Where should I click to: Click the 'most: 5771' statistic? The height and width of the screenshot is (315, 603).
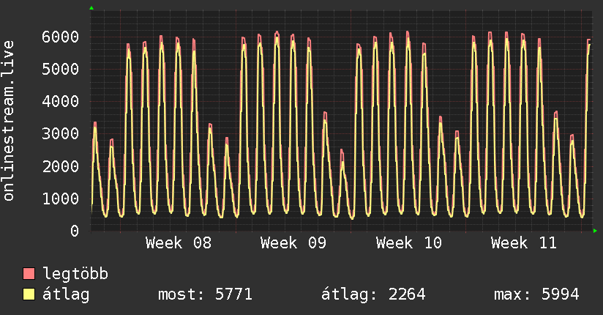pos(205,294)
